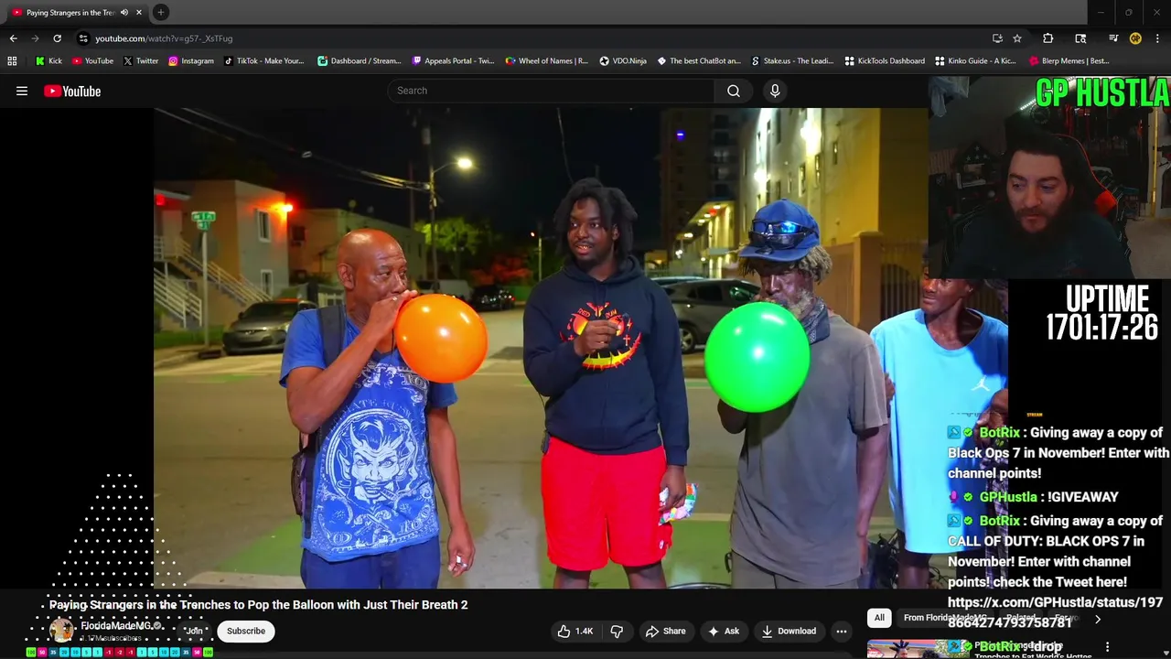Open the VDO.Ninja bookmark
This screenshot has height=659, width=1171.
623,61
